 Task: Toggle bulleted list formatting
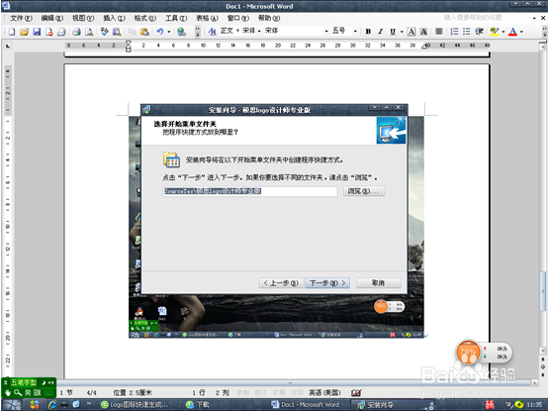[x=466, y=32]
